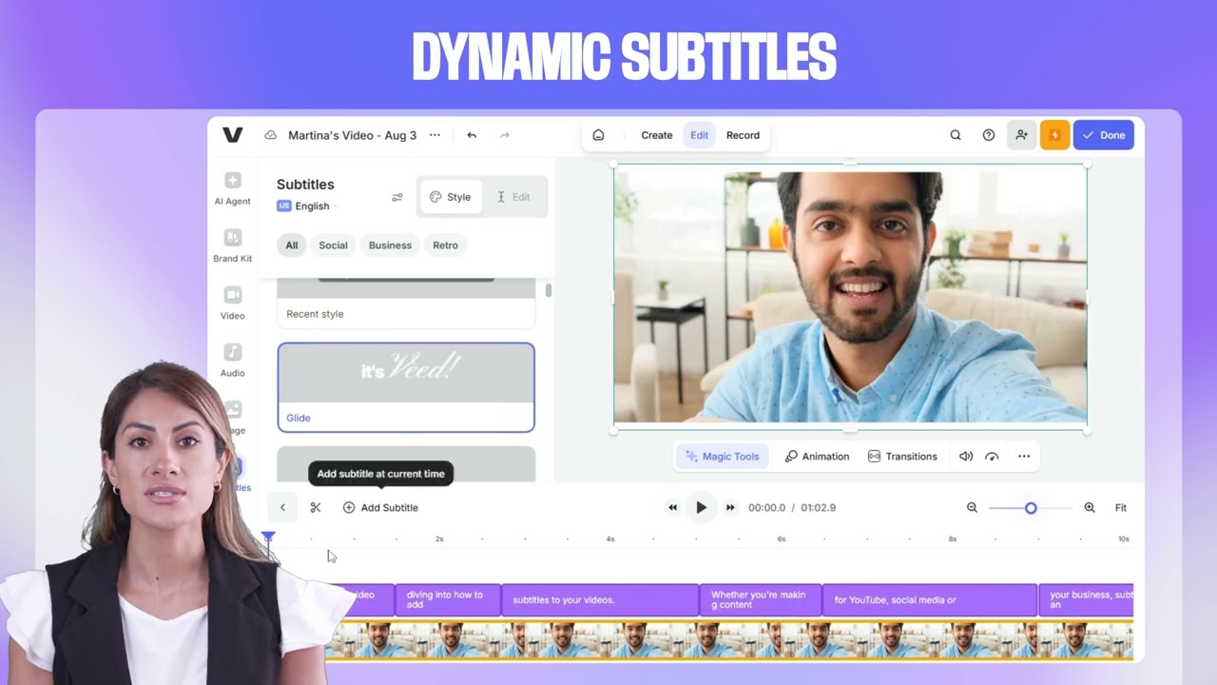
Task: Switch to the Style tab
Action: click(x=450, y=197)
